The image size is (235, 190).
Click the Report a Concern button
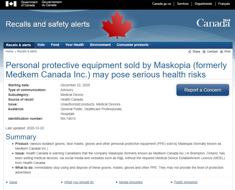point(203,90)
